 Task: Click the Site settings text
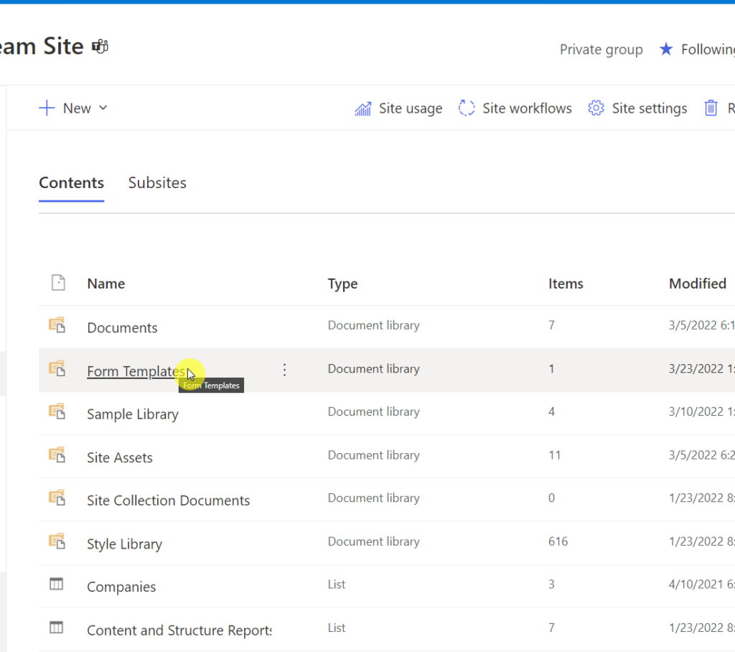click(x=650, y=108)
